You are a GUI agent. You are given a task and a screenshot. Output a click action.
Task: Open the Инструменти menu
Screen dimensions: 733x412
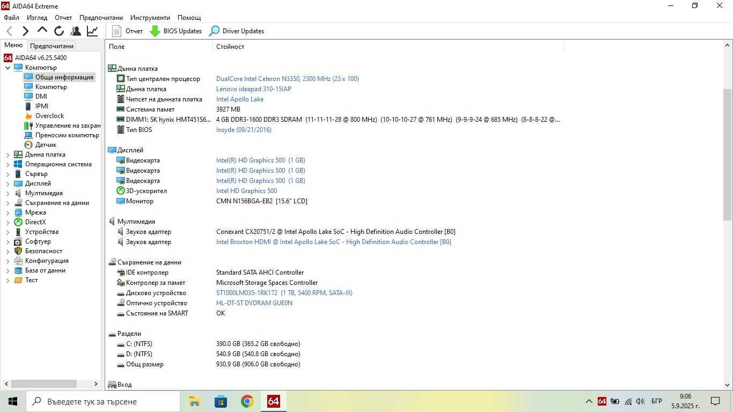(x=150, y=18)
